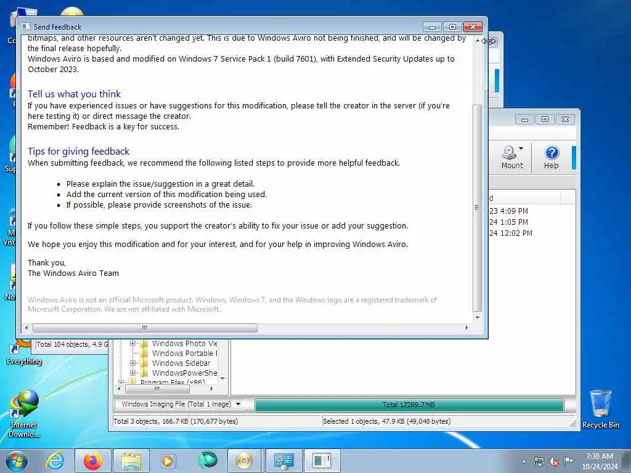Click the Total 17289.7 MB capacity bar
This screenshot has height=473, width=631.
(x=409, y=405)
